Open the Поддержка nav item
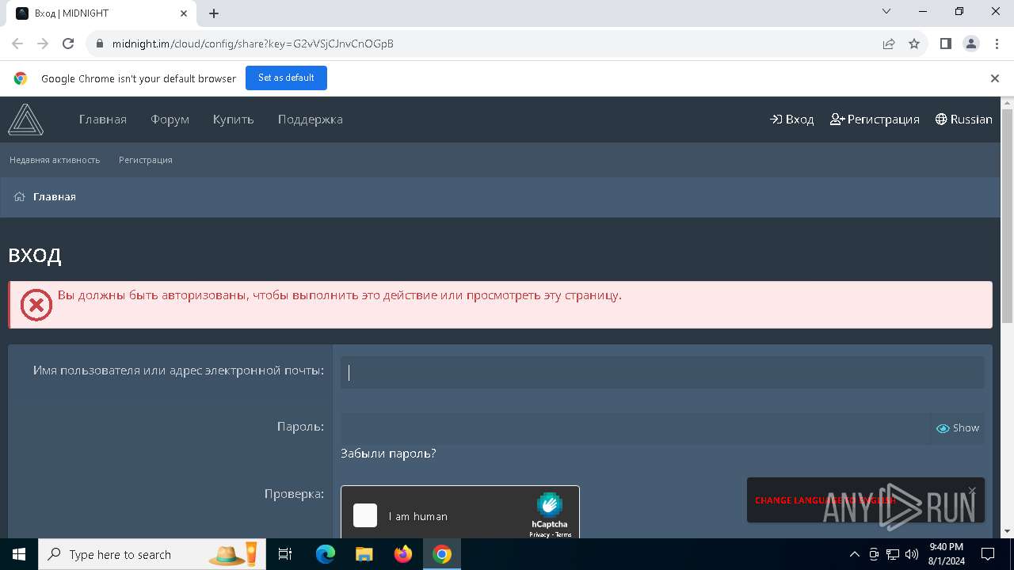The height and width of the screenshot is (570, 1014). (310, 120)
